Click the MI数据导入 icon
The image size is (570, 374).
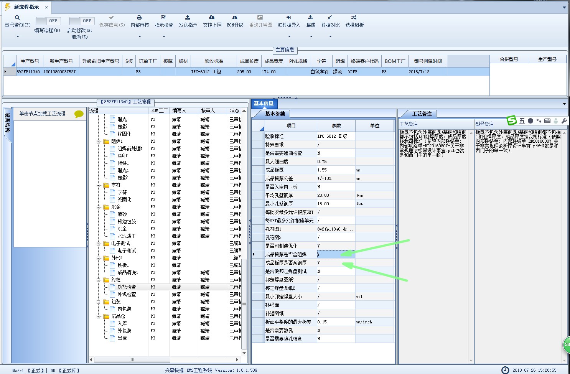coord(289,18)
